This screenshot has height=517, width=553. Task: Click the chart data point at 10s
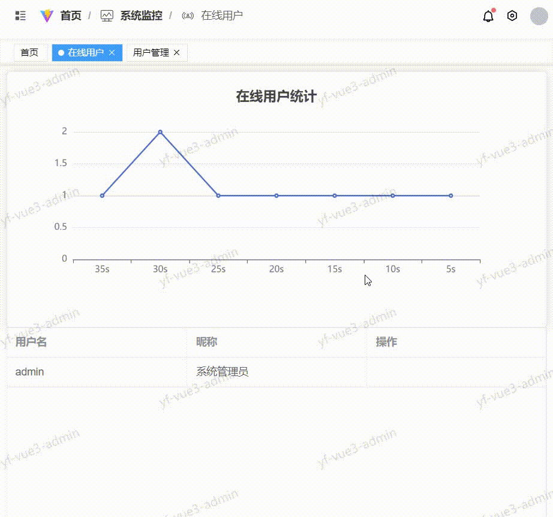click(x=393, y=196)
